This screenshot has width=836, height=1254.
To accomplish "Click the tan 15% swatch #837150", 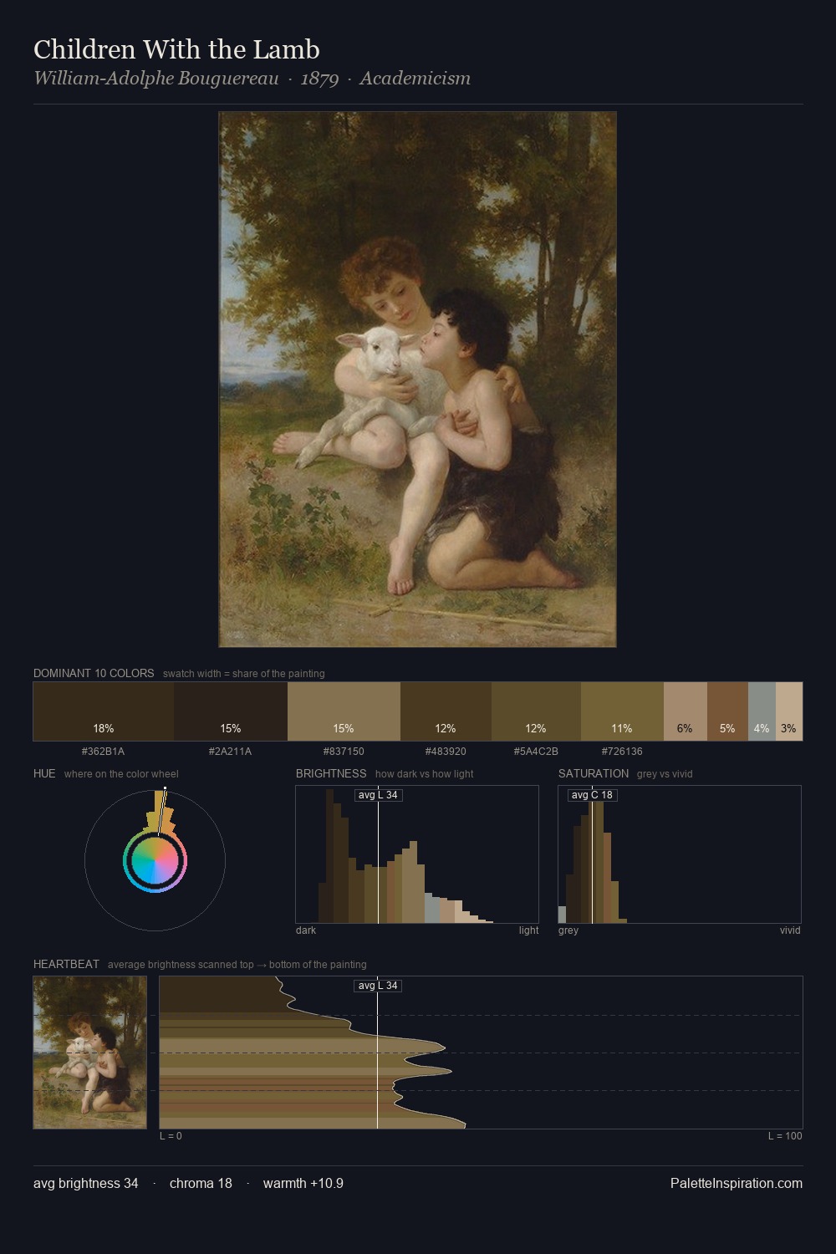I will (344, 711).
